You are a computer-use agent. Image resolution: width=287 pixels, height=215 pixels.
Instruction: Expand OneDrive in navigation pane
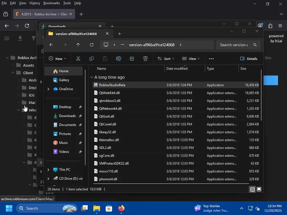pos(48,89)
